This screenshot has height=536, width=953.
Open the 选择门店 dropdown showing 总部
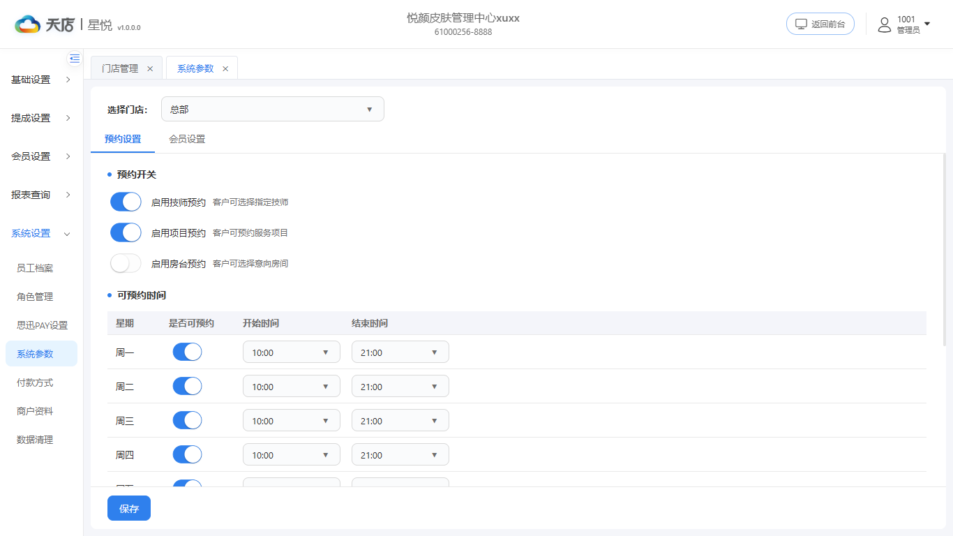273,109
